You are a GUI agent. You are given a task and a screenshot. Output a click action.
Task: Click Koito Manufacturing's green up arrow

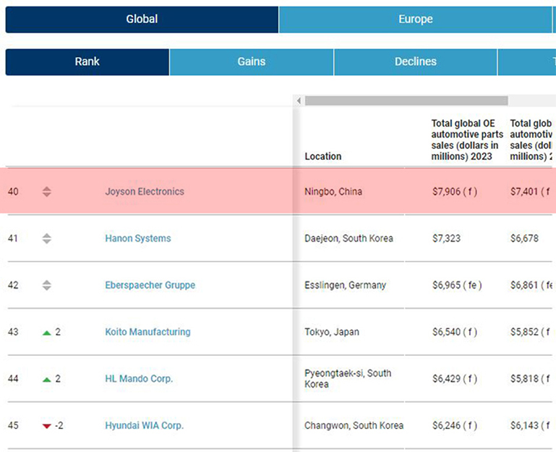(47, 333)
